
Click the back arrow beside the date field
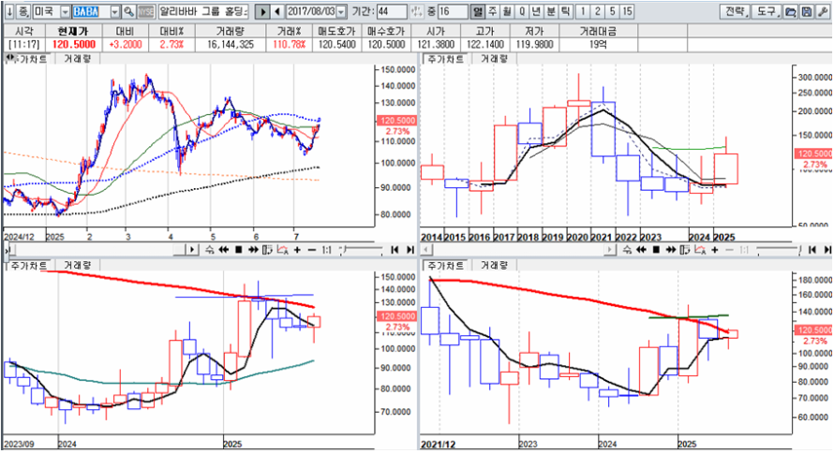[x=277, y=11]
